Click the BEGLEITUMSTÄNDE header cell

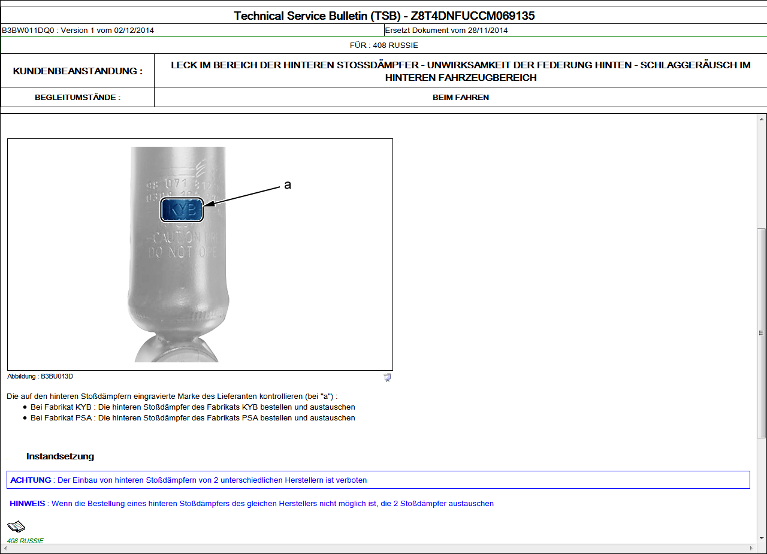click(x=77, y=97)
